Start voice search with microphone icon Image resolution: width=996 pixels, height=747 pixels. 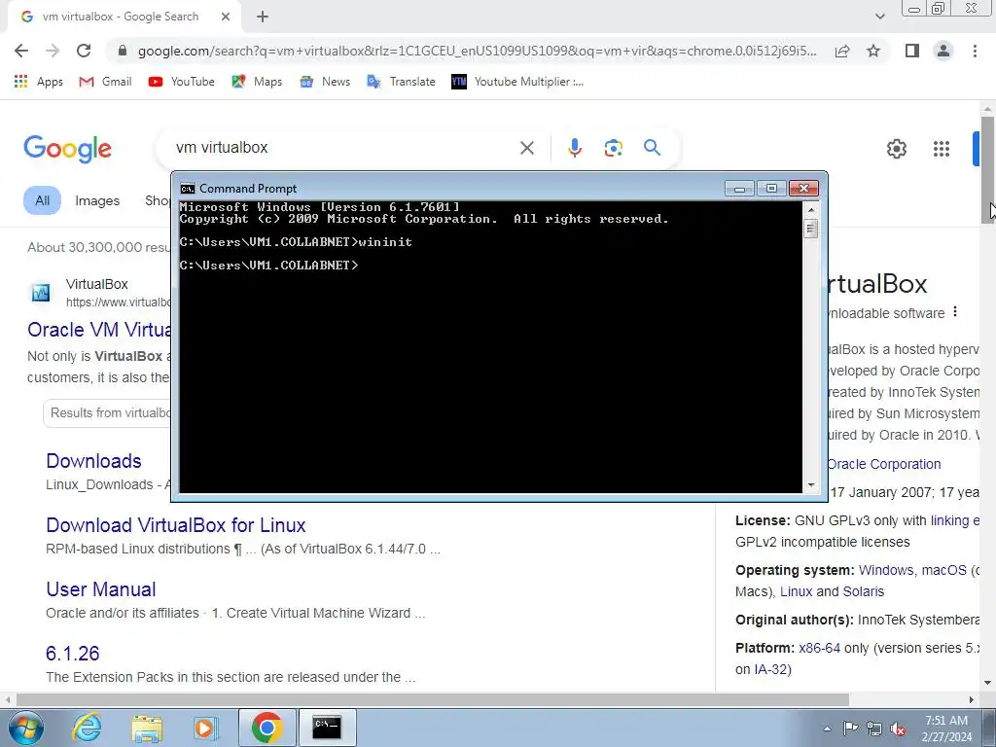coord(574,148)
